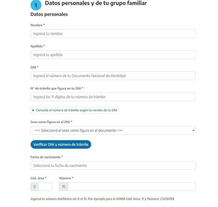This screenshot has width=218, height=207.
Task: Focus the Nombre input field
Action: pyautogui.click(x=113, y=34)
